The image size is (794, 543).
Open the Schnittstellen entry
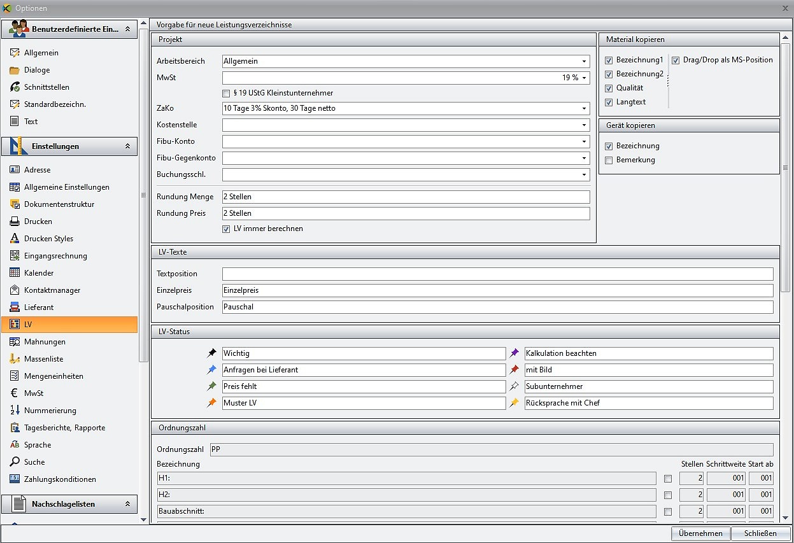coord(69,87)
